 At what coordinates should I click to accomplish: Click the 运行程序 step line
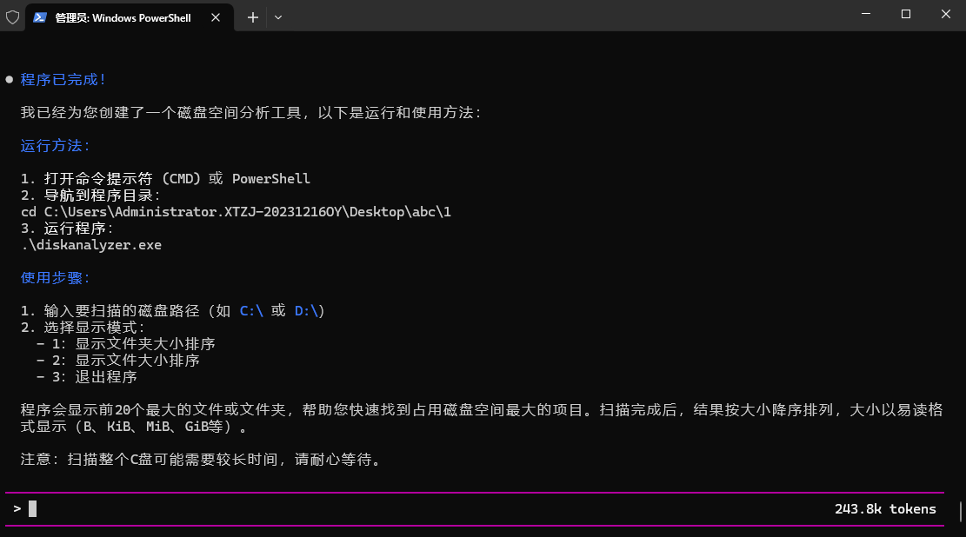click(x=67, y=229)
